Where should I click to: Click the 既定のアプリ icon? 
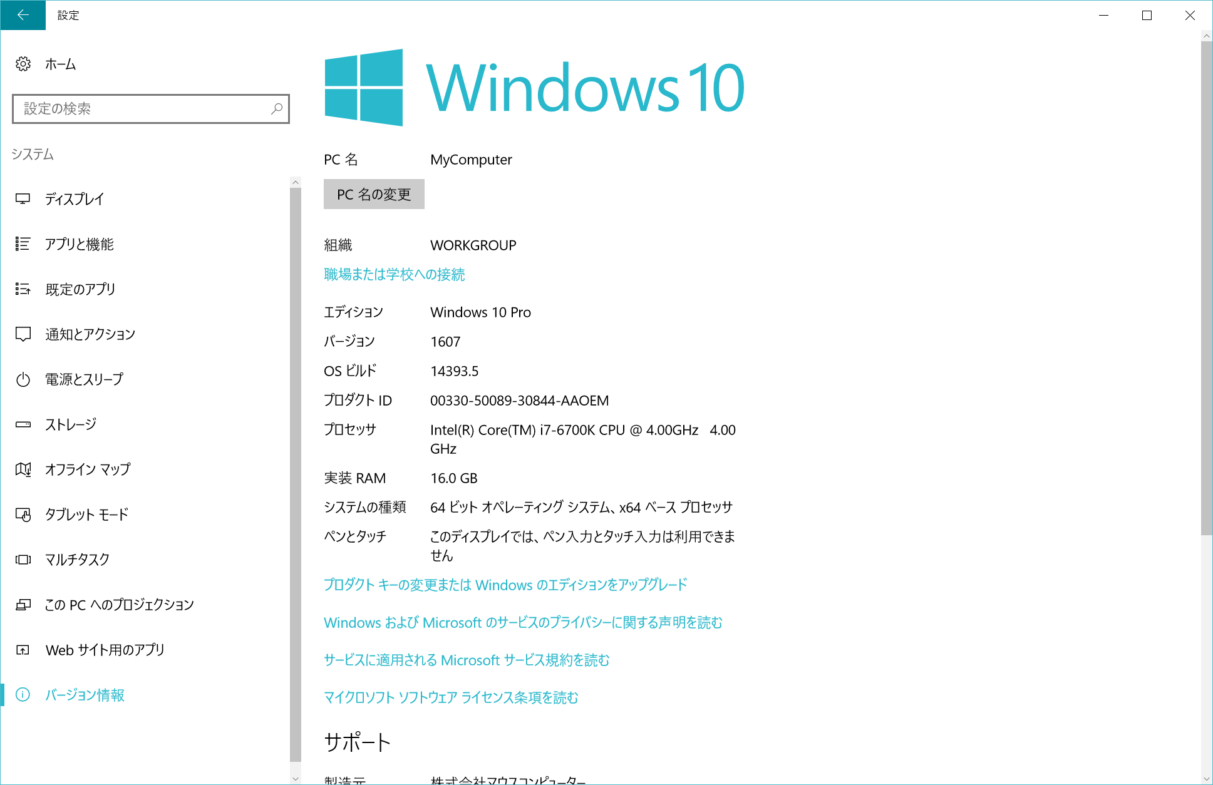[x=23, y=289]
